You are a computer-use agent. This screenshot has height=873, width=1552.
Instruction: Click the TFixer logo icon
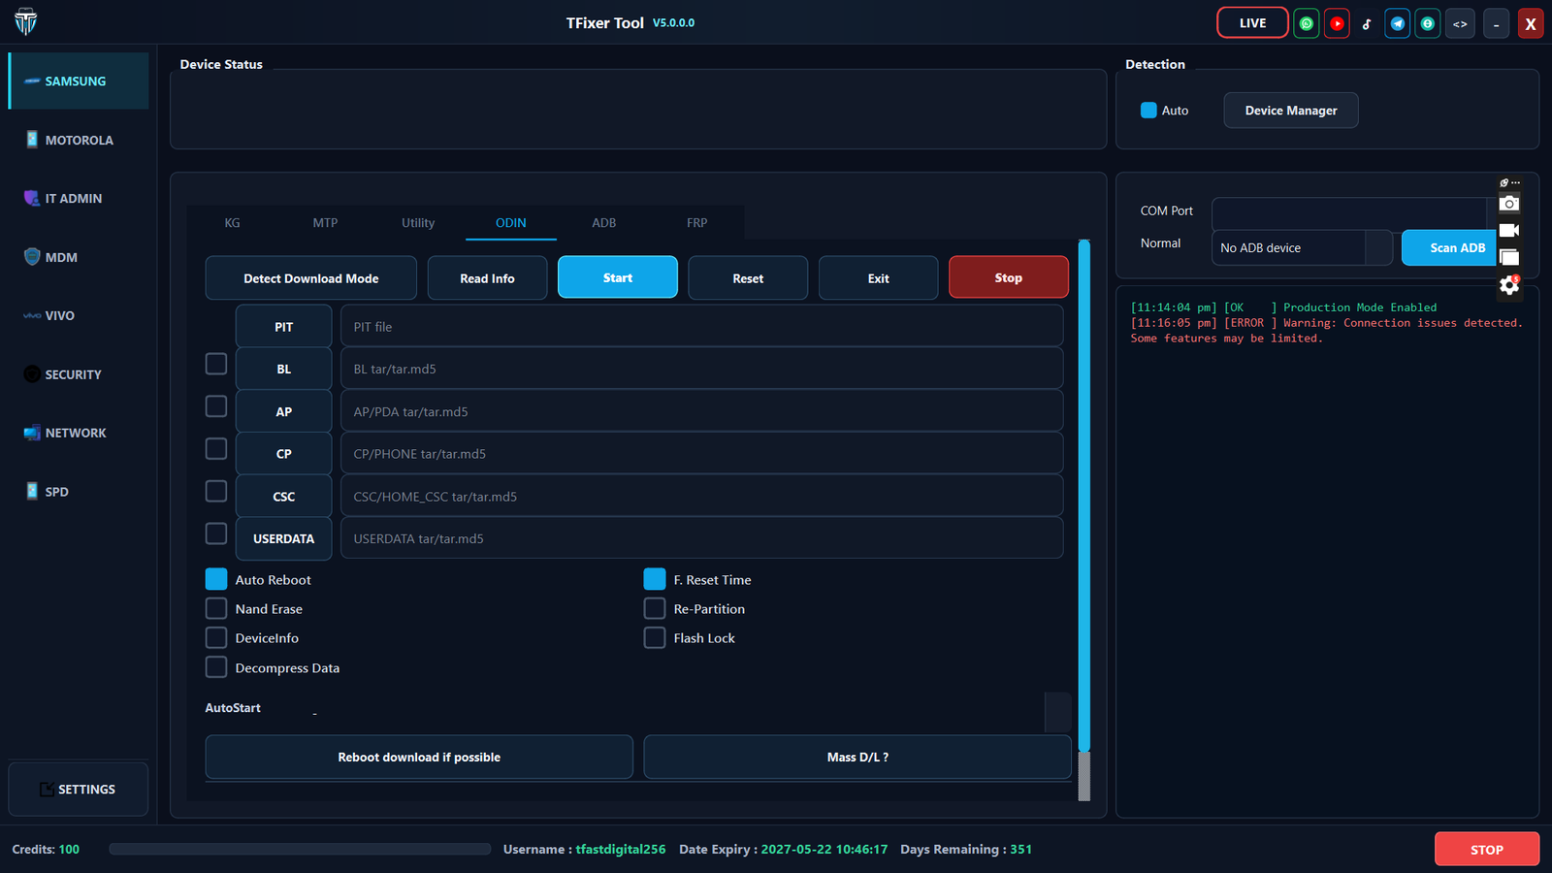pyautogui.click(x=26, y=21)
